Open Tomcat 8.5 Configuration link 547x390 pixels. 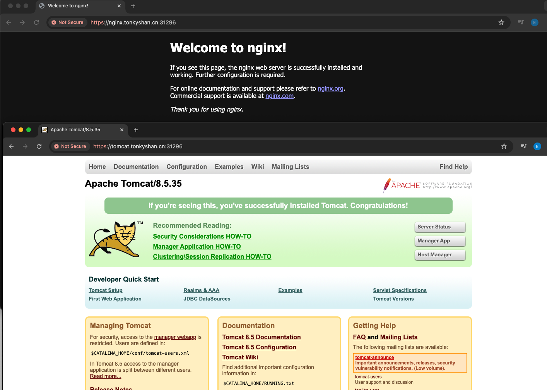click(259, 347)
